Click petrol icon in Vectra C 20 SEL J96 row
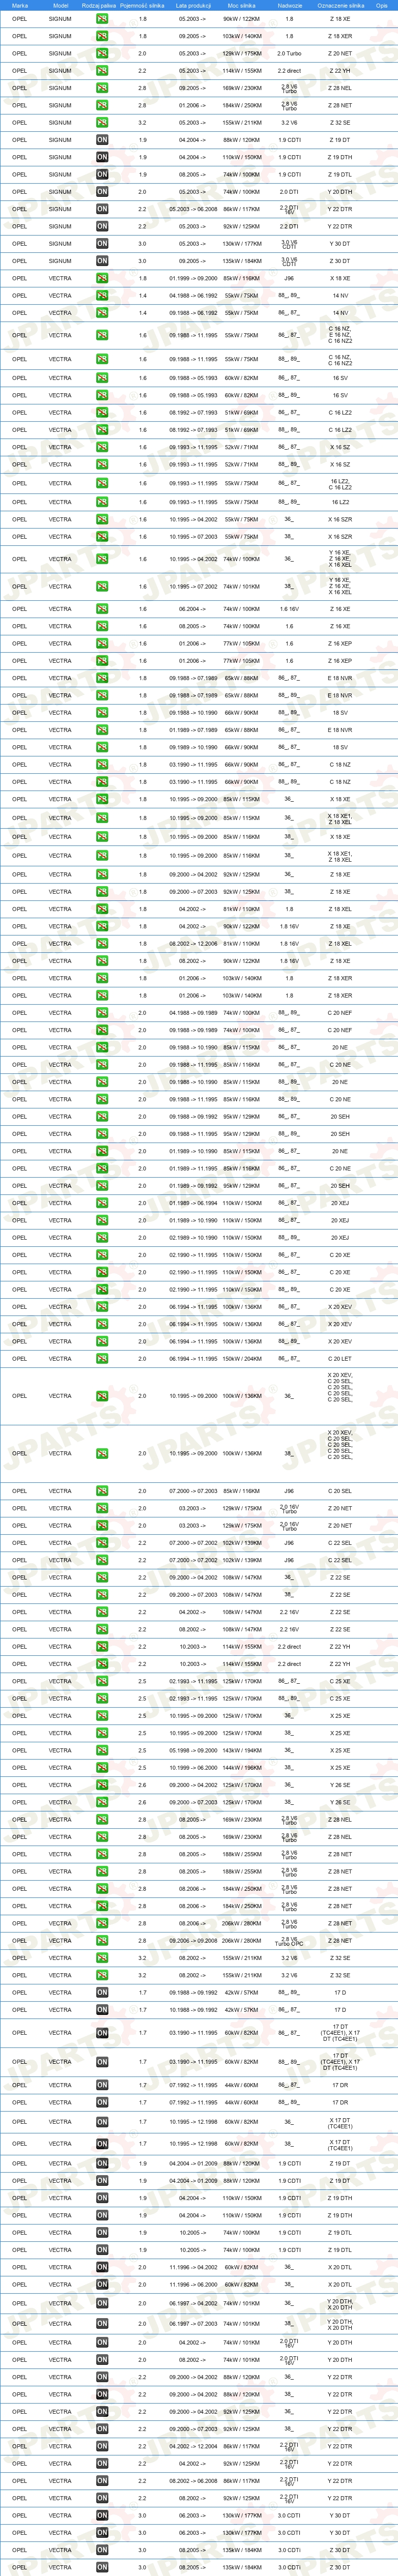The width and height of the screenshot is (398, 2576). pyautogui.click(x=102, y=1491)
